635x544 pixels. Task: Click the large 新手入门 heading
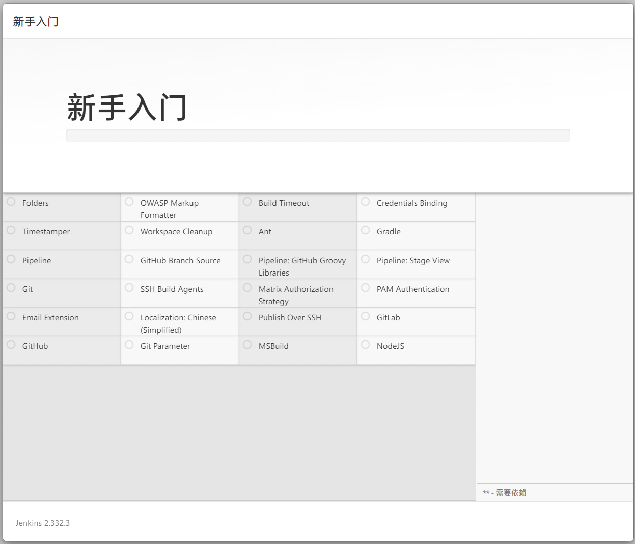click(x=127, y=107)
